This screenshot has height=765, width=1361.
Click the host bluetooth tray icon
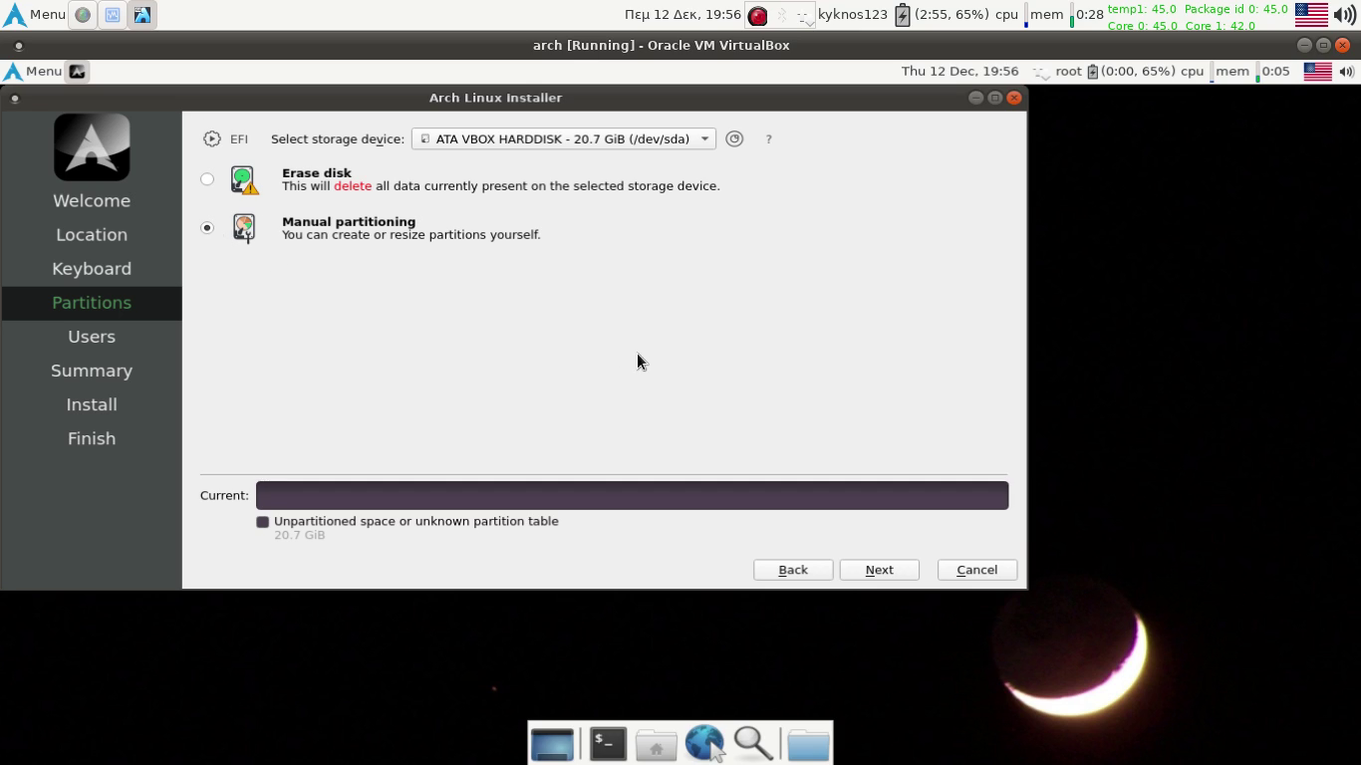[x=781, y=15]
